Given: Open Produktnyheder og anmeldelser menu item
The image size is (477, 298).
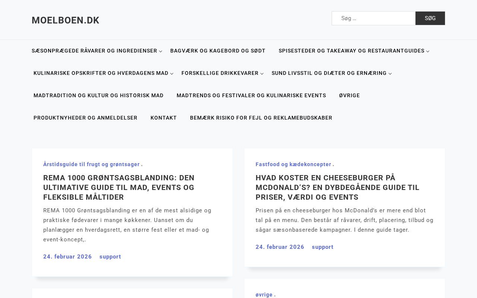Looking at the screenshot, I should (85, 118).
